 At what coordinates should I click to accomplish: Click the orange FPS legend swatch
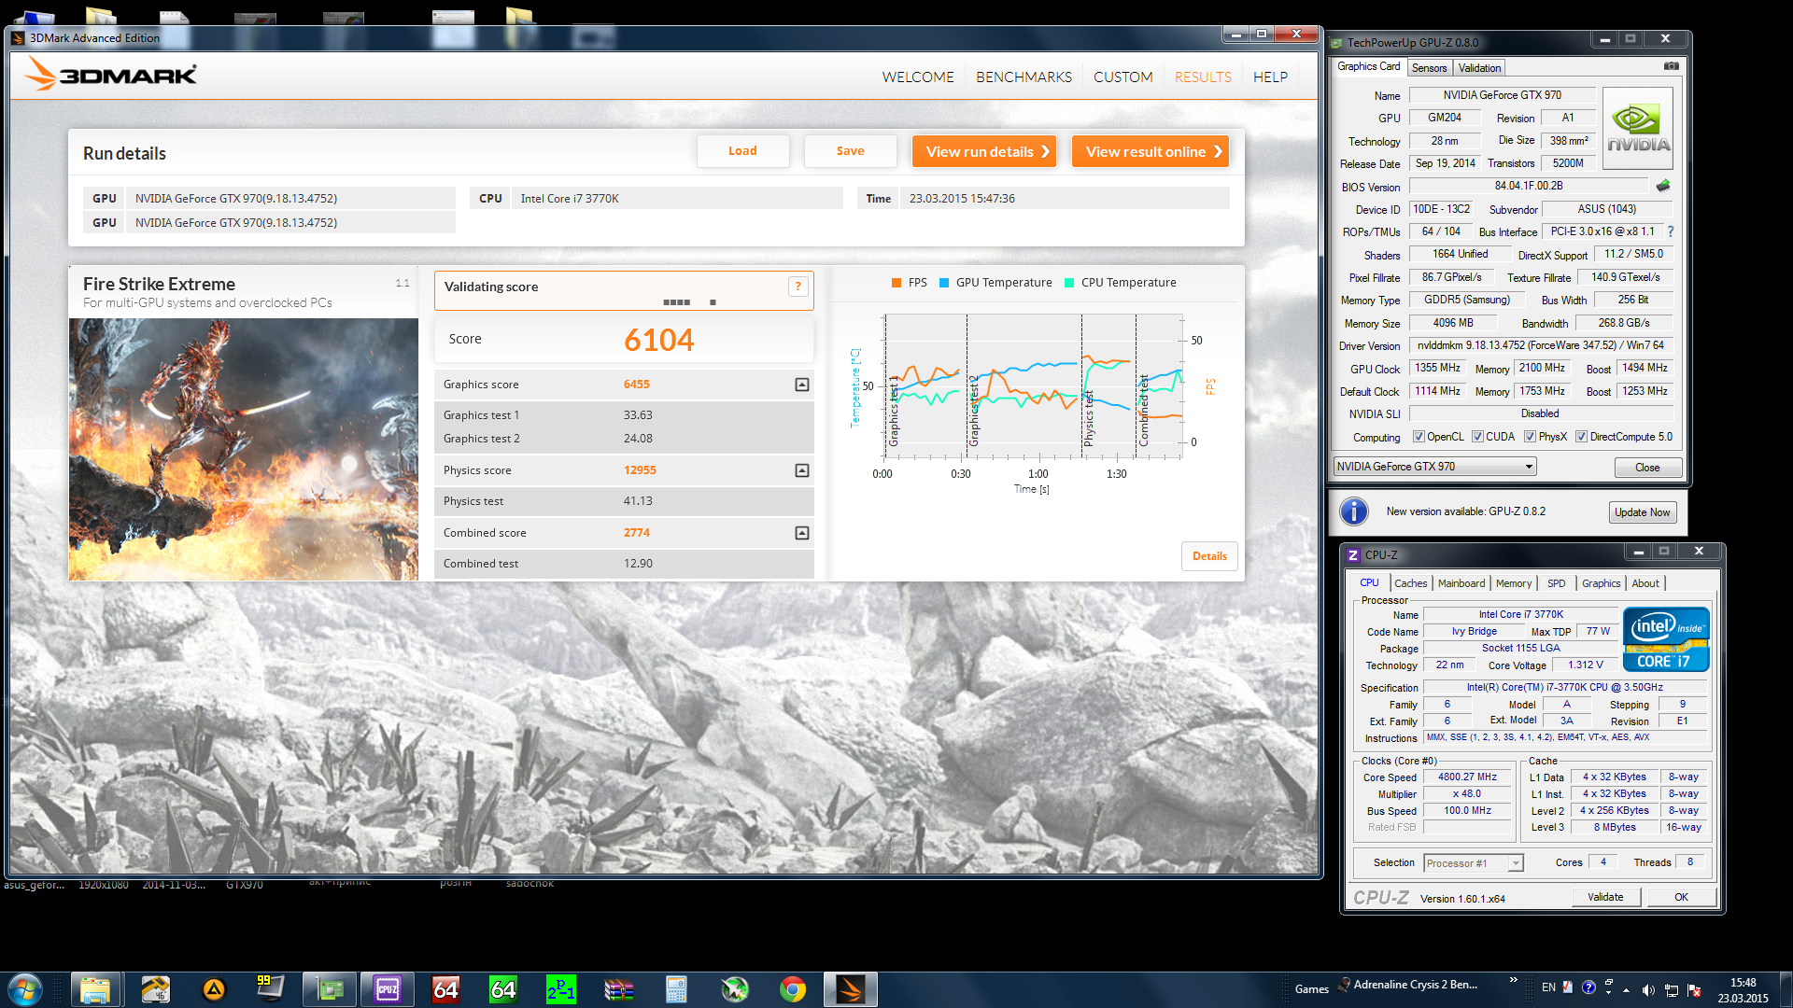click(896, 283)
